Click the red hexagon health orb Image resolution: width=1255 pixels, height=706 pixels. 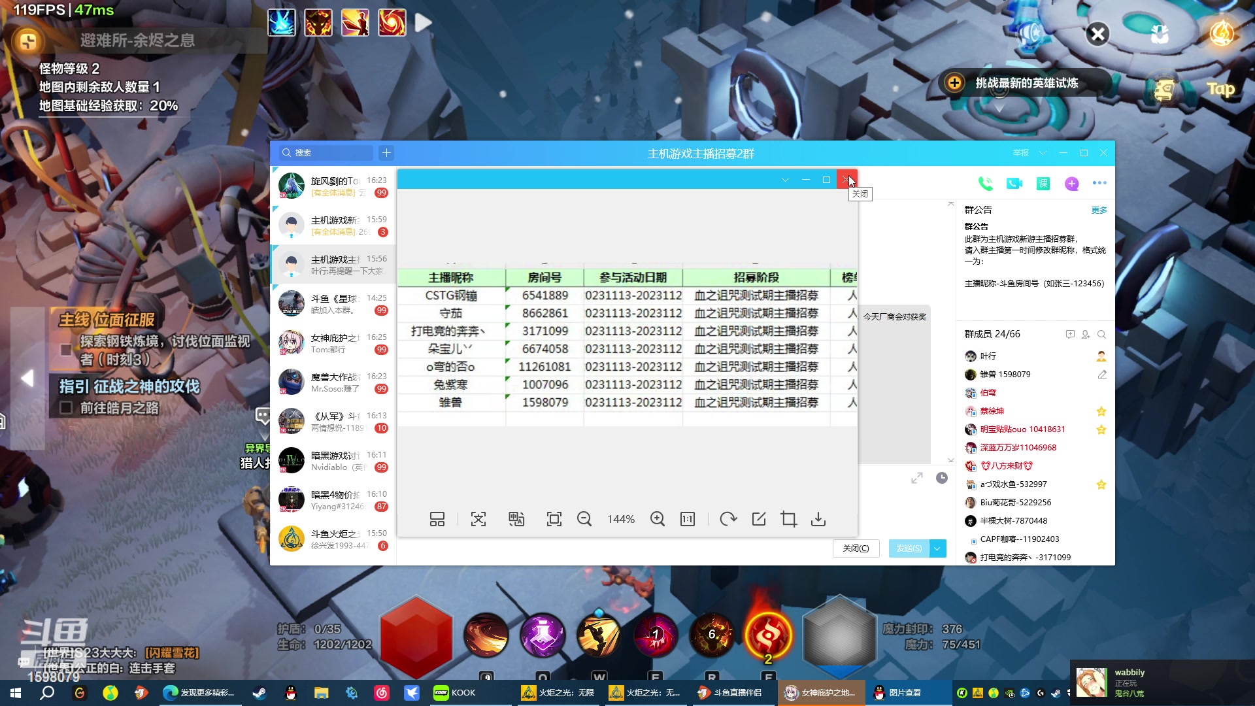pos(416,637)
